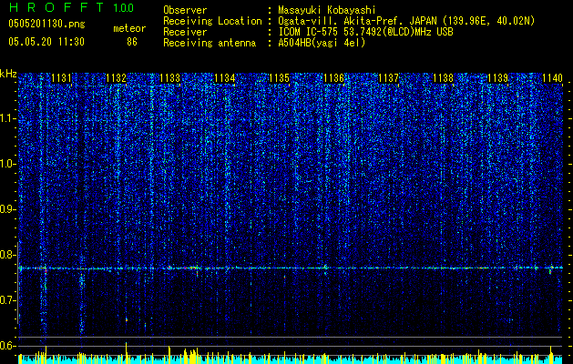Image resolution: width=573 pixels, height=364 pixels.
Task: Click the meteor count label
Action: point(129,28)
